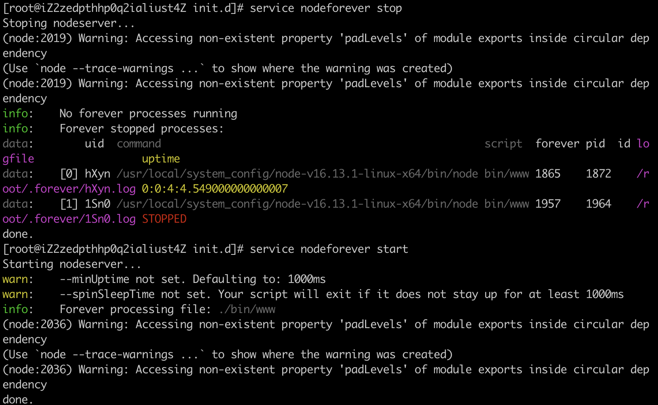The height and width of the screenshot is (405, 658).
Task: Click the 'service nodeforever stop' command text
Action: pos(326,8)
